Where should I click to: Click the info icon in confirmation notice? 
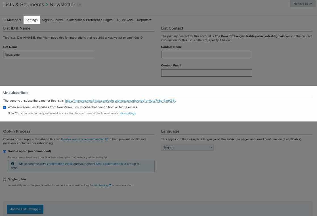(x=12, y=164)
